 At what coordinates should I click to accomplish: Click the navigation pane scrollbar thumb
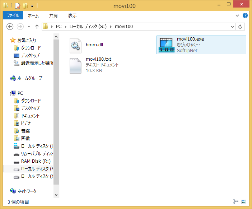56,112
